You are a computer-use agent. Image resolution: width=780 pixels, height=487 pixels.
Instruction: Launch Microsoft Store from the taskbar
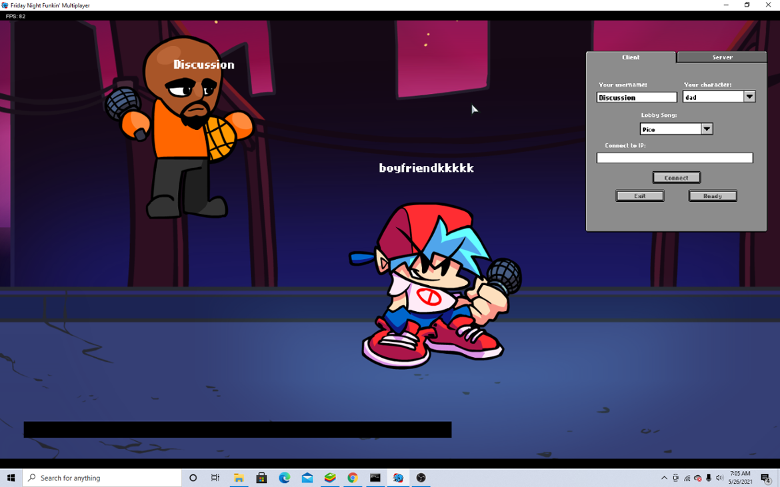pyautogui.click(x=261, y=478)
